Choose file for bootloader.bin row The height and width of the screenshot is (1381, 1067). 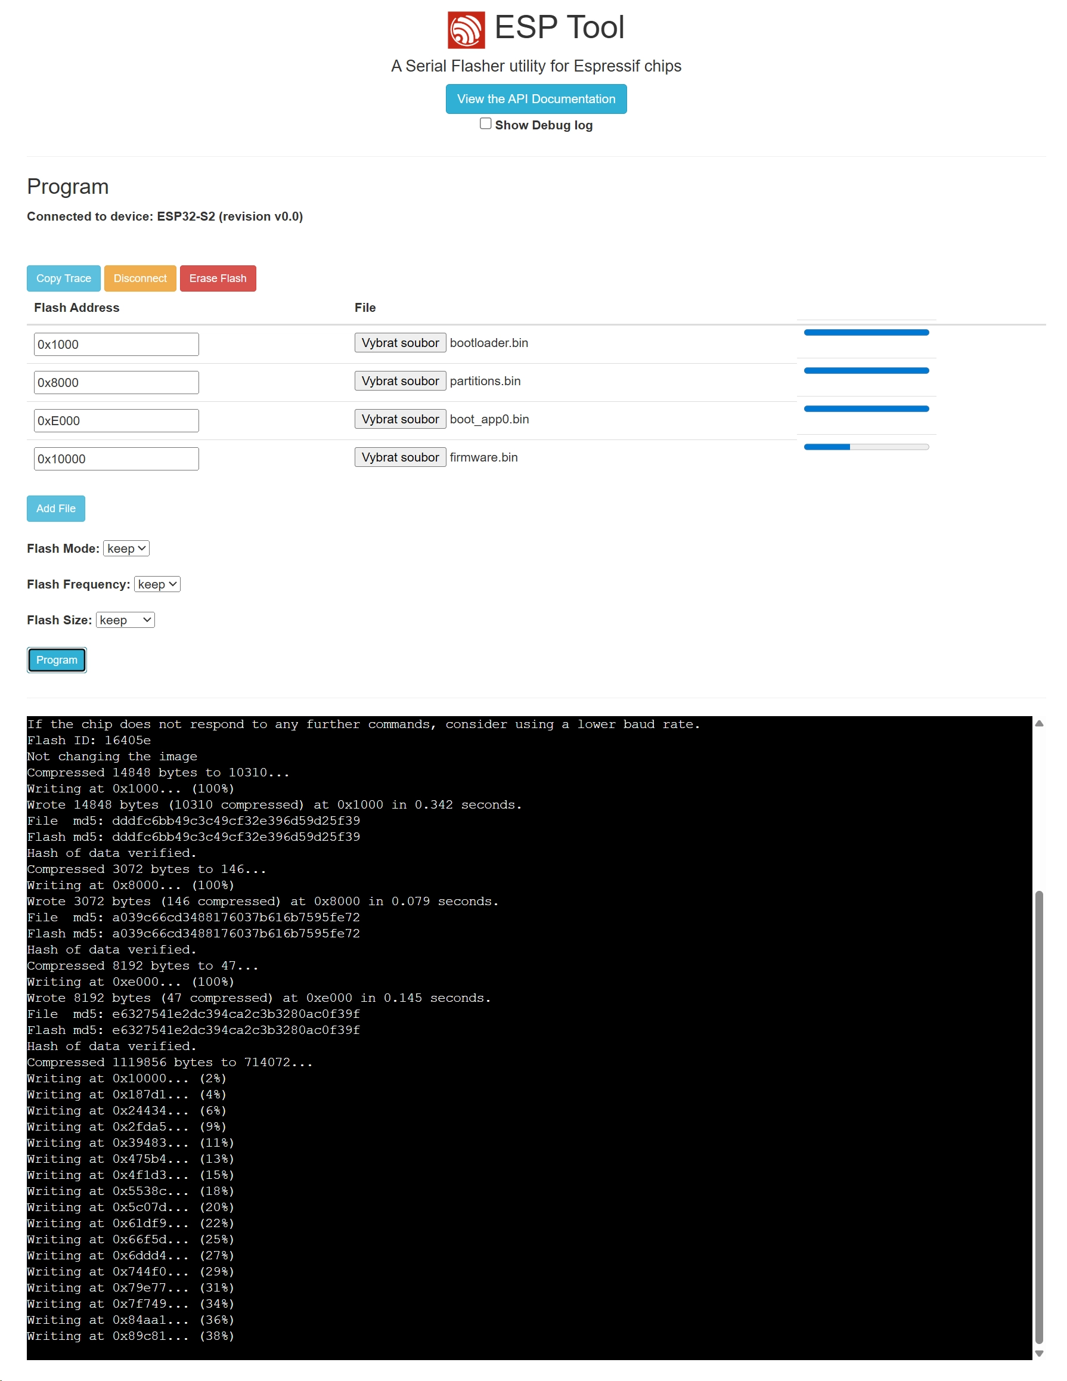399,343
